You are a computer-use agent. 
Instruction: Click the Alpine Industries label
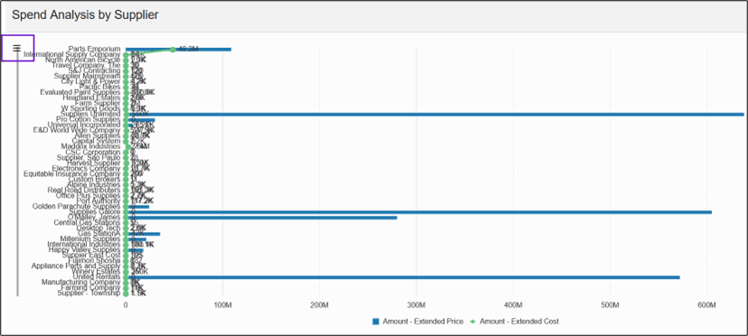pos(94,185)
